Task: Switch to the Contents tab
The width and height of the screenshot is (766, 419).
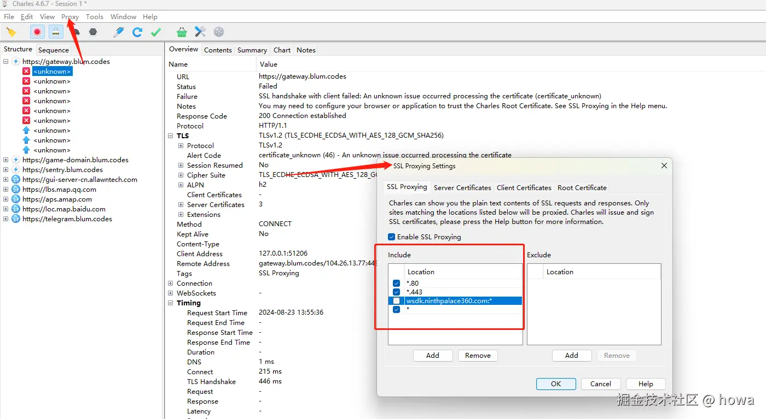Action: tap(218, 50)
